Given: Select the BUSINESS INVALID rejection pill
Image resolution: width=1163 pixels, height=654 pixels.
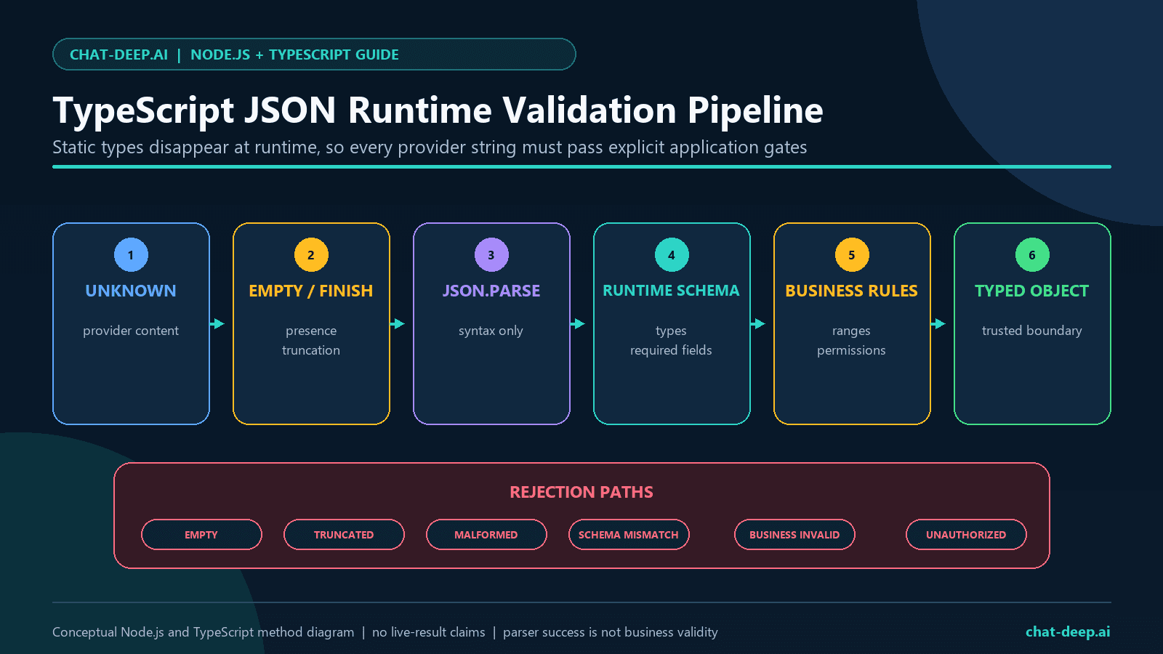Looking at the screenshot, I should (794, 535).
